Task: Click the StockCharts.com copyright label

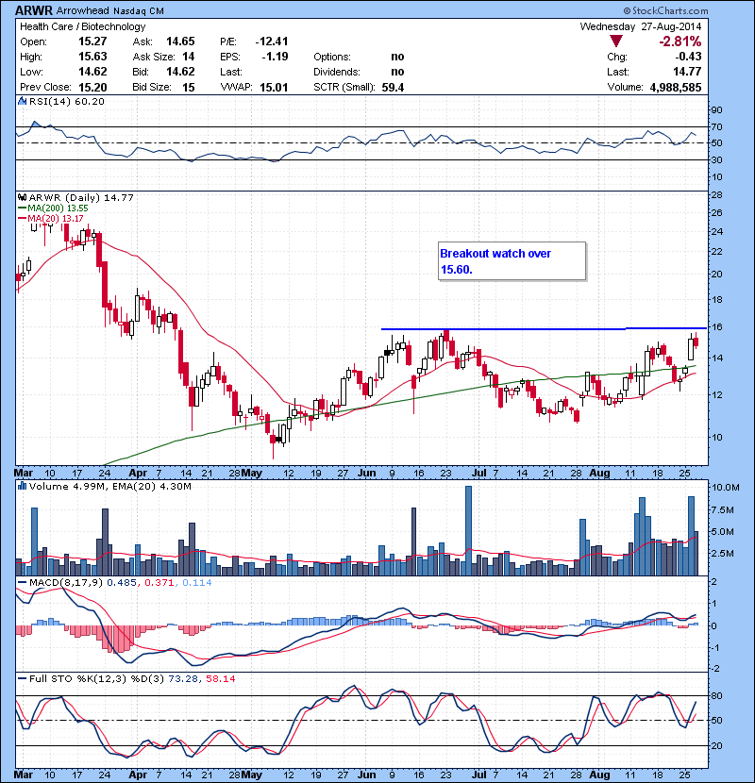Action: coord(665,10)
